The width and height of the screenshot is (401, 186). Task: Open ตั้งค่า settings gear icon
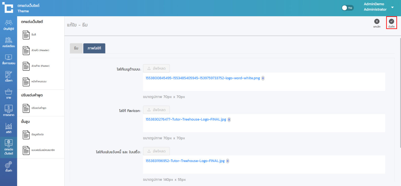click(x=9, y=167)
